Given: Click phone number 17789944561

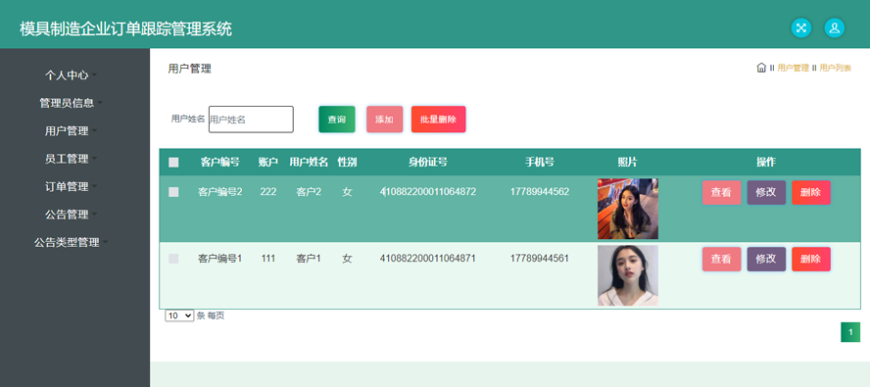Looking at the screenshot, I should point(539,259).
